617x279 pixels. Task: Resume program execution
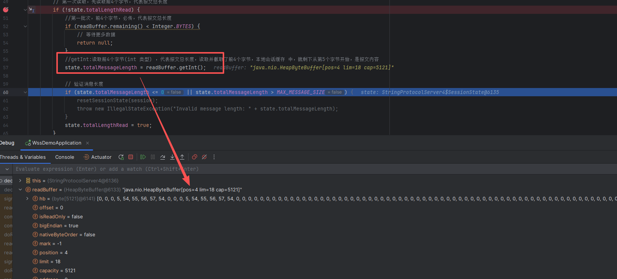coord(143,157)
